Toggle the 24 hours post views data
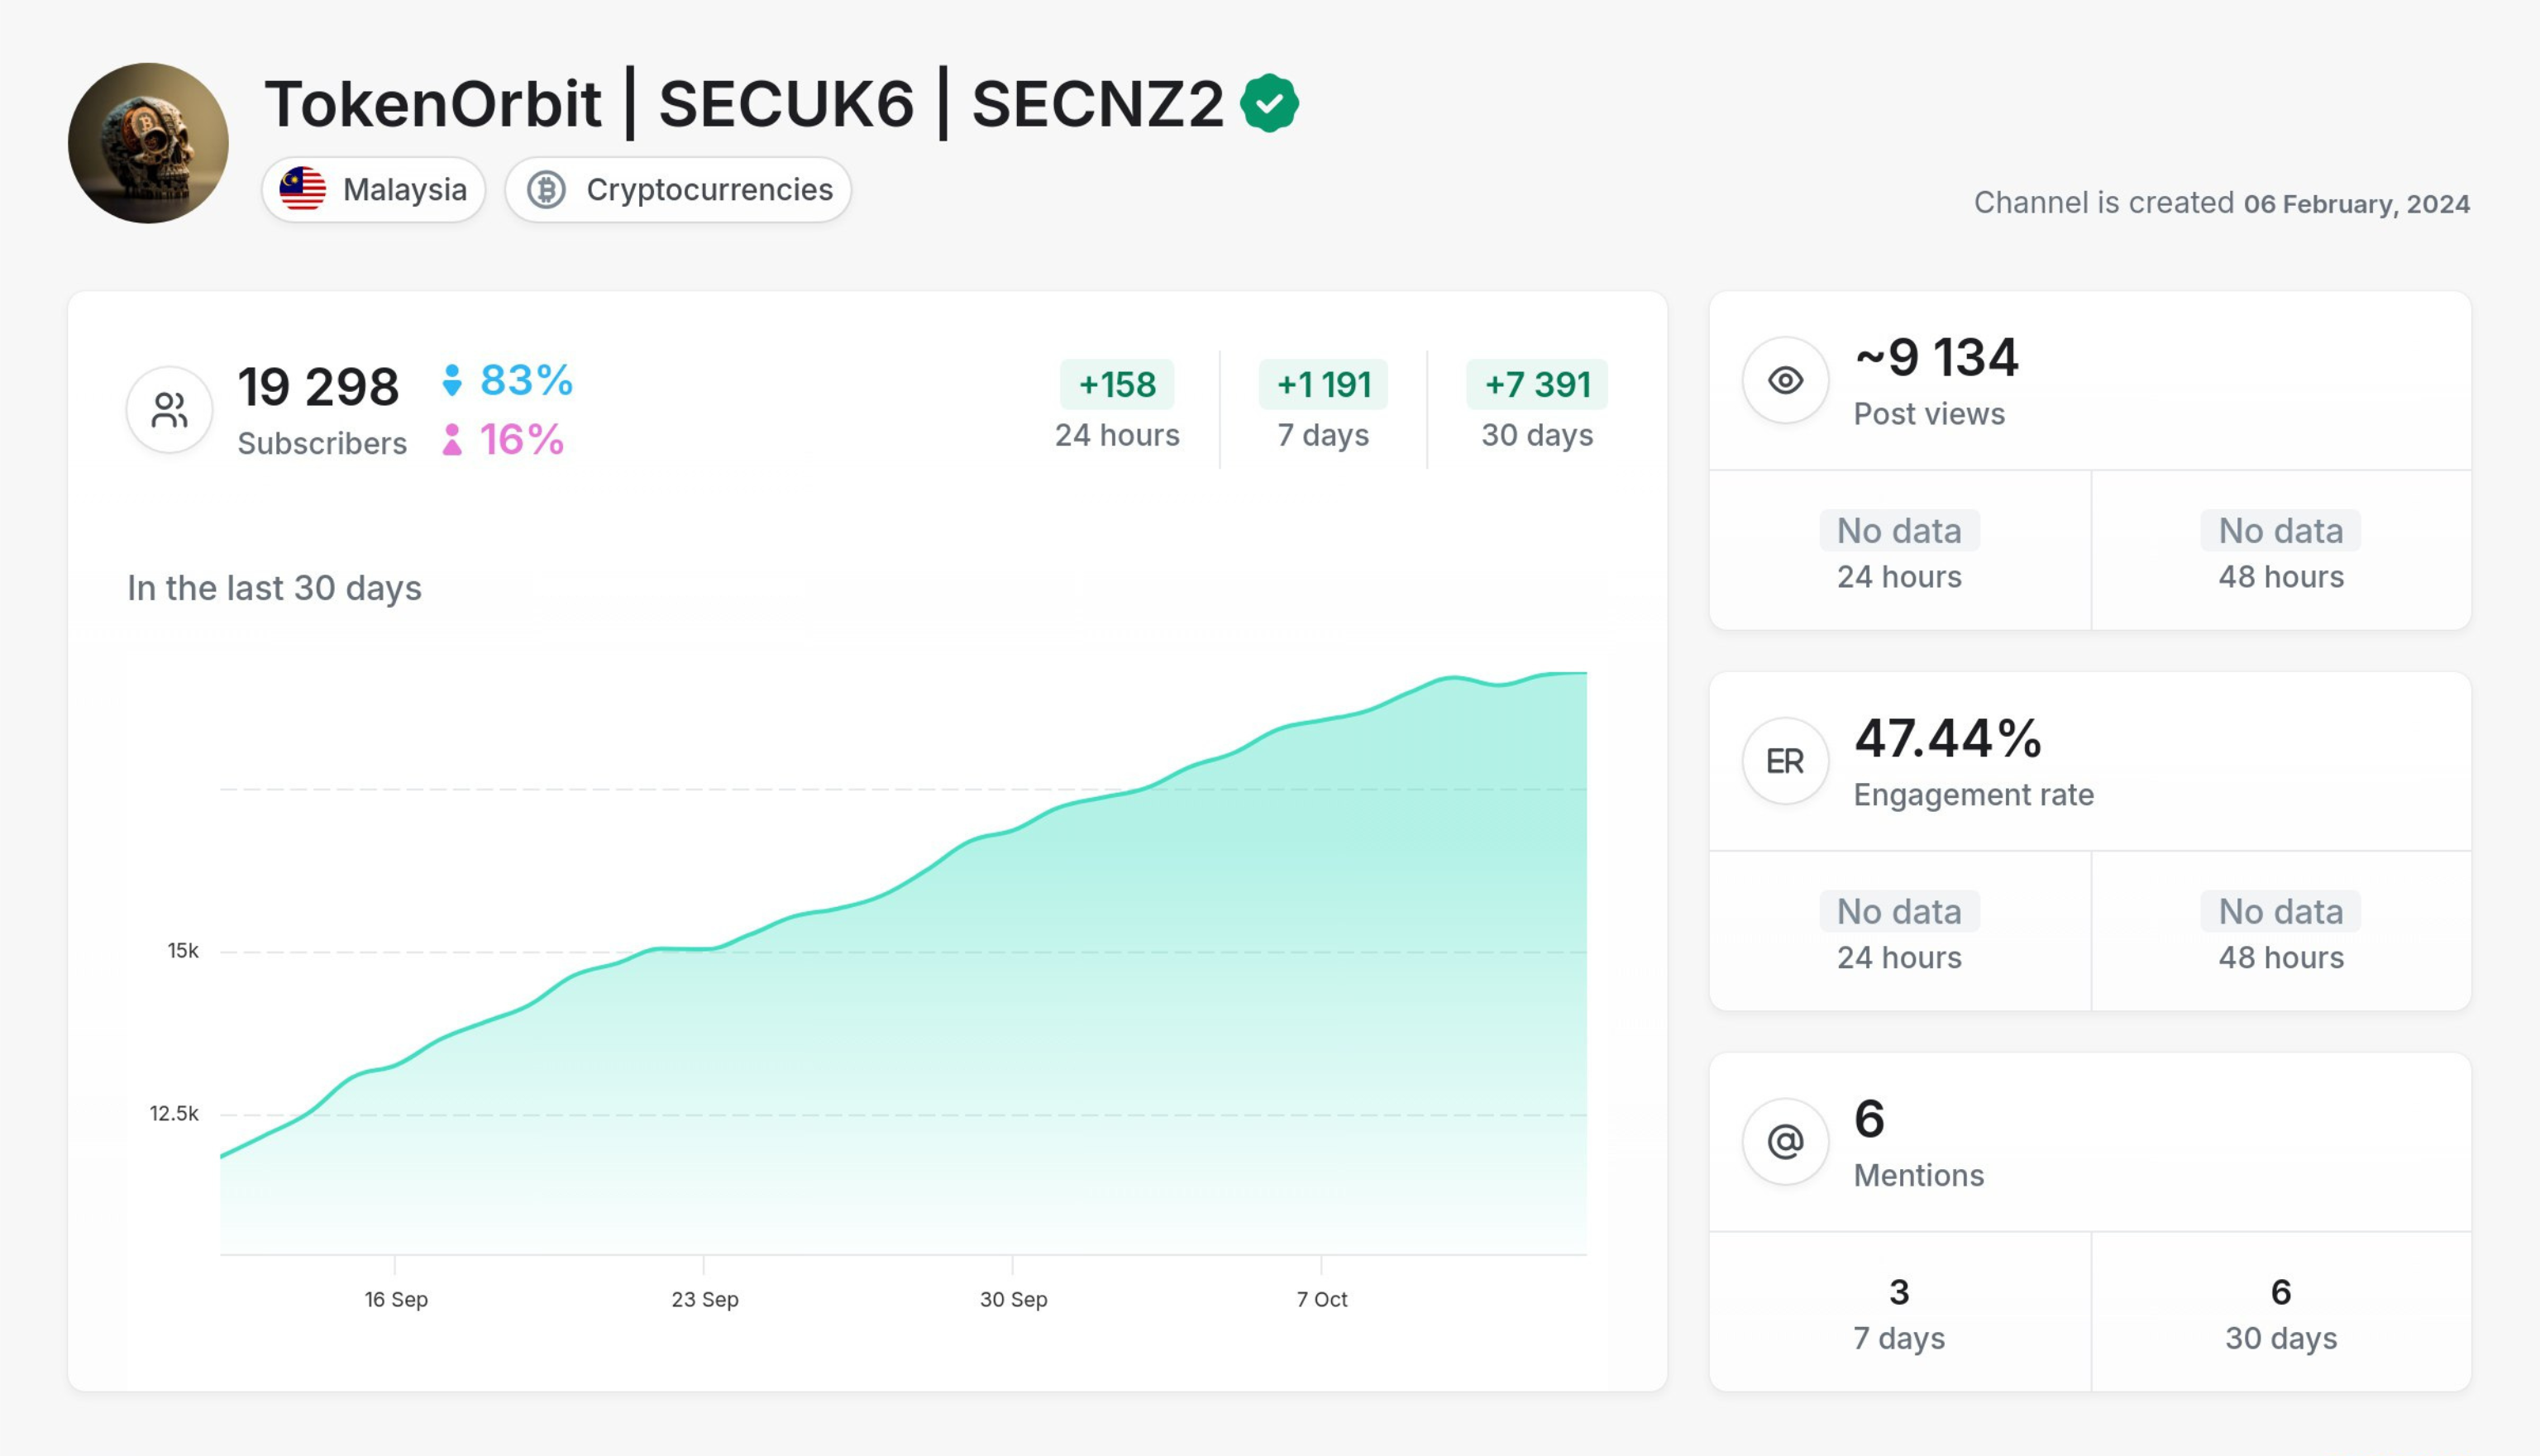This screenshot has width=2540, height=1456. pos(1900,547)
